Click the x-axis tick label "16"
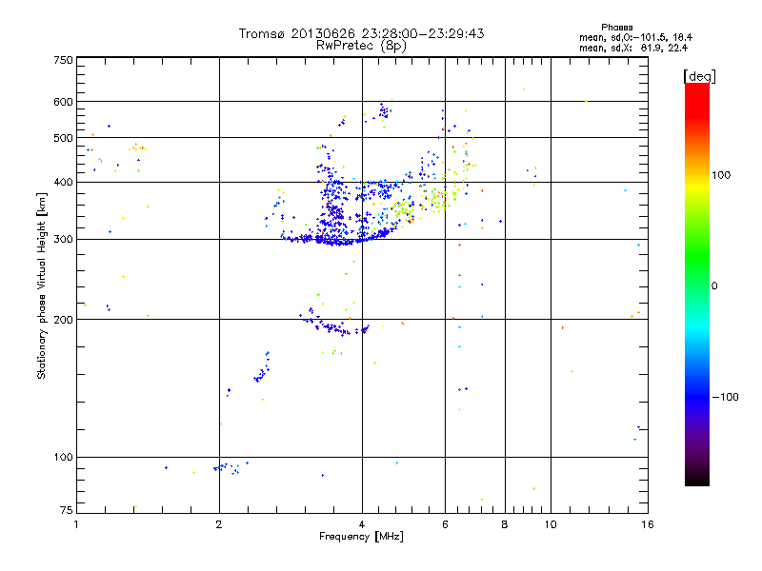This screenshot has height=571, width=762. [x=648, y=524]
